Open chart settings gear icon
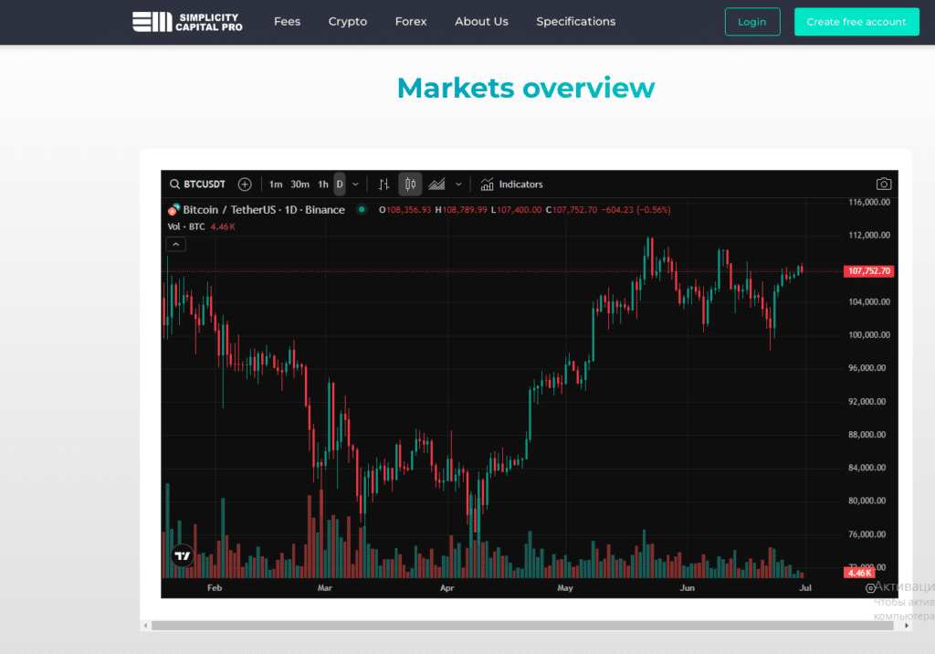The image size is (935, 654). [870, 588]
